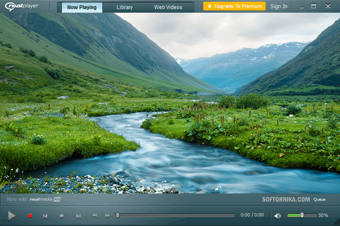Click the Upgrade To Premium button
This screenshot has width=340, height=226.
(234, 6)
